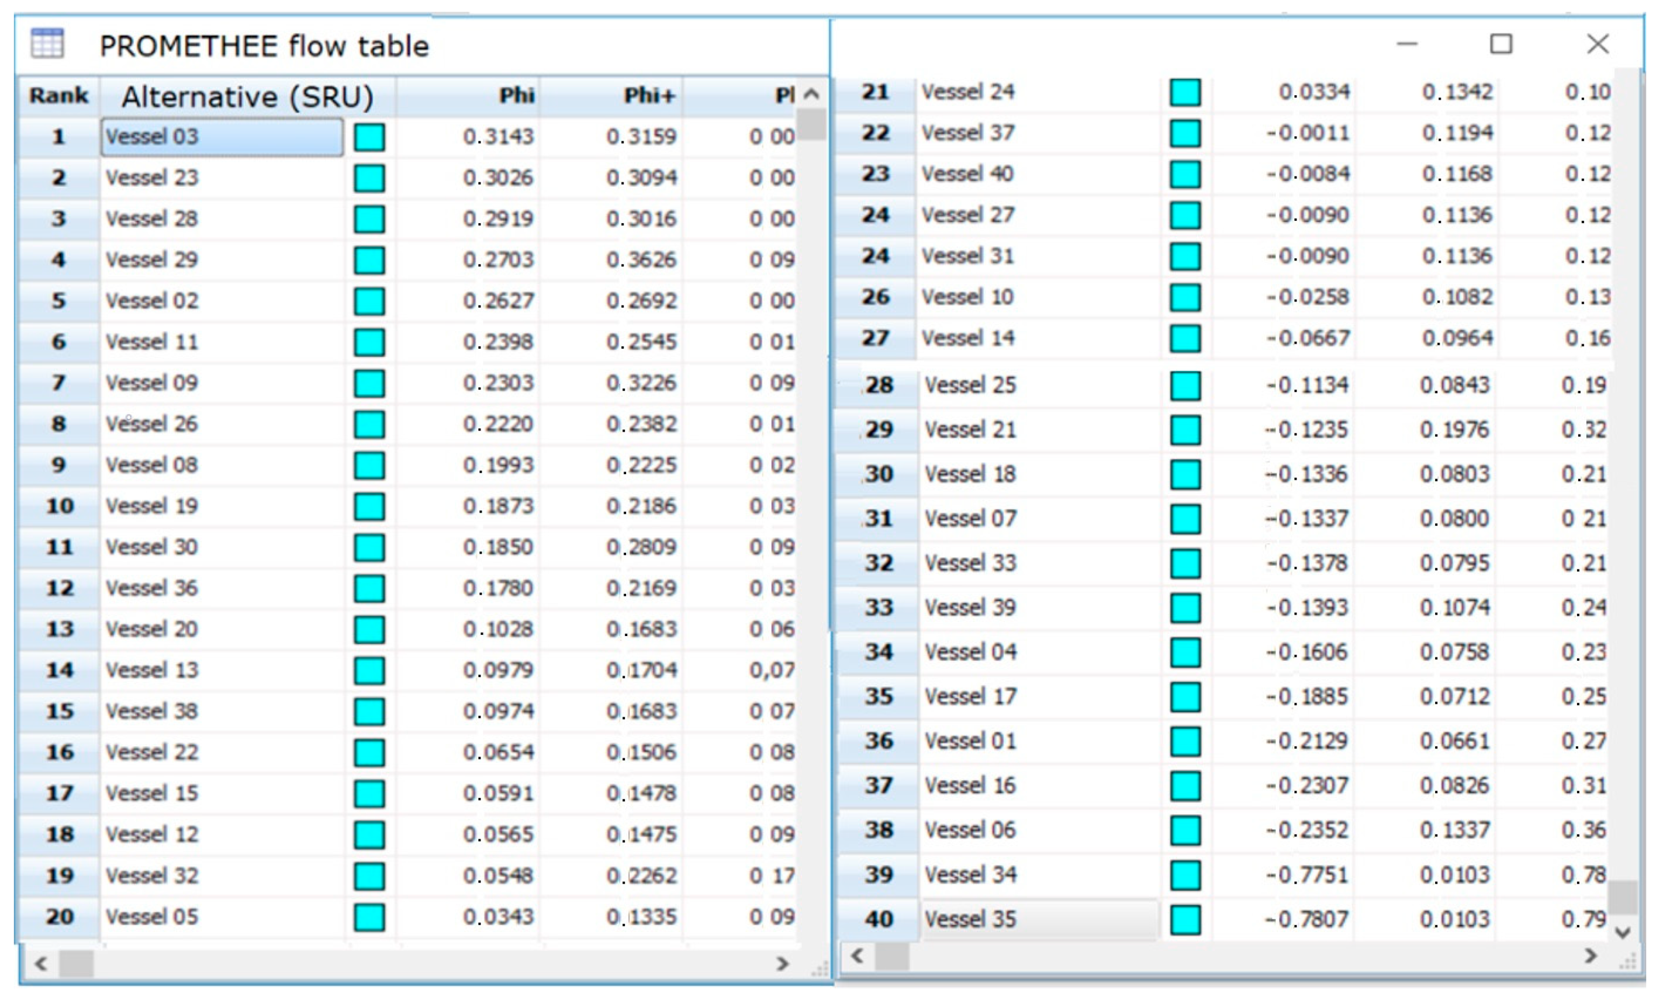Click the Phi value 0.1028 of Vessel 20
This screenshot has height=997, width=1656.
tap(497, 629)
